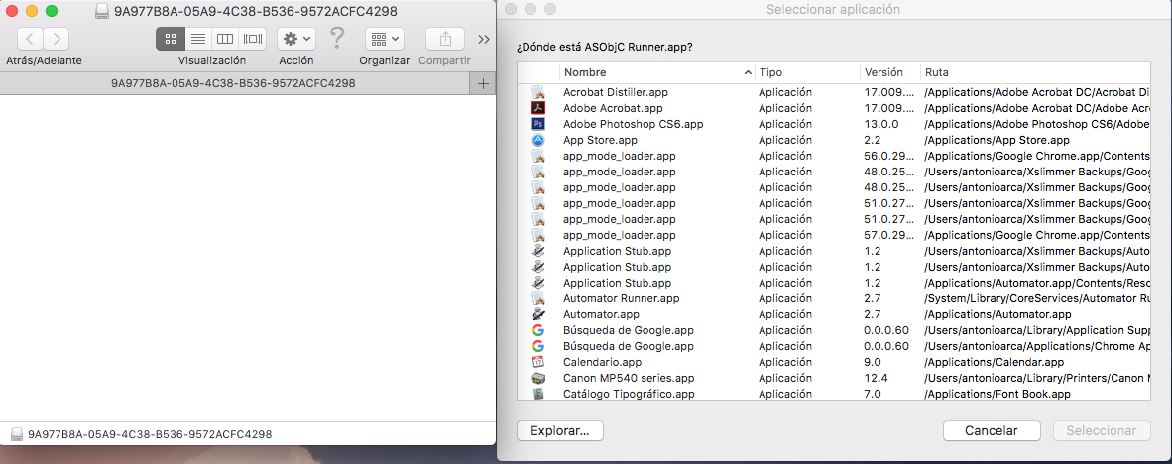The image size is (1172, 464).
Task: Click /Applications/App Store.app path cell
Action: click(997, 140)
